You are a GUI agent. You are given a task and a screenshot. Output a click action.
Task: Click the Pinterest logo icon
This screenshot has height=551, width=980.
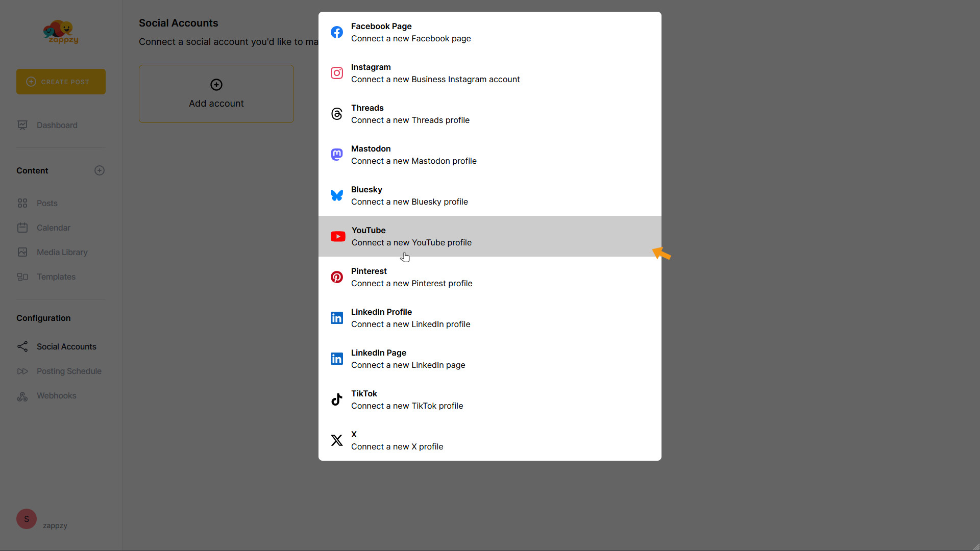pyautogui.click(x=337, y=277)
